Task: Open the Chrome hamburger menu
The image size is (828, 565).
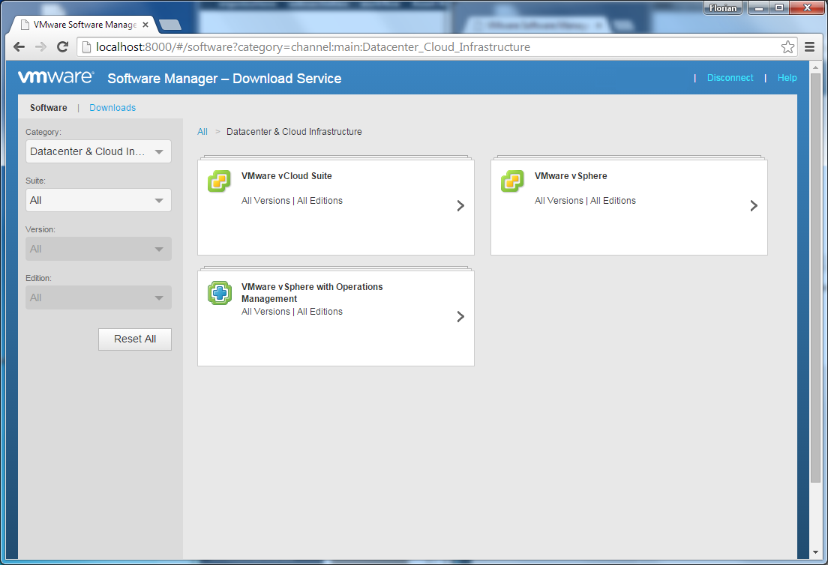Action: 809,47
